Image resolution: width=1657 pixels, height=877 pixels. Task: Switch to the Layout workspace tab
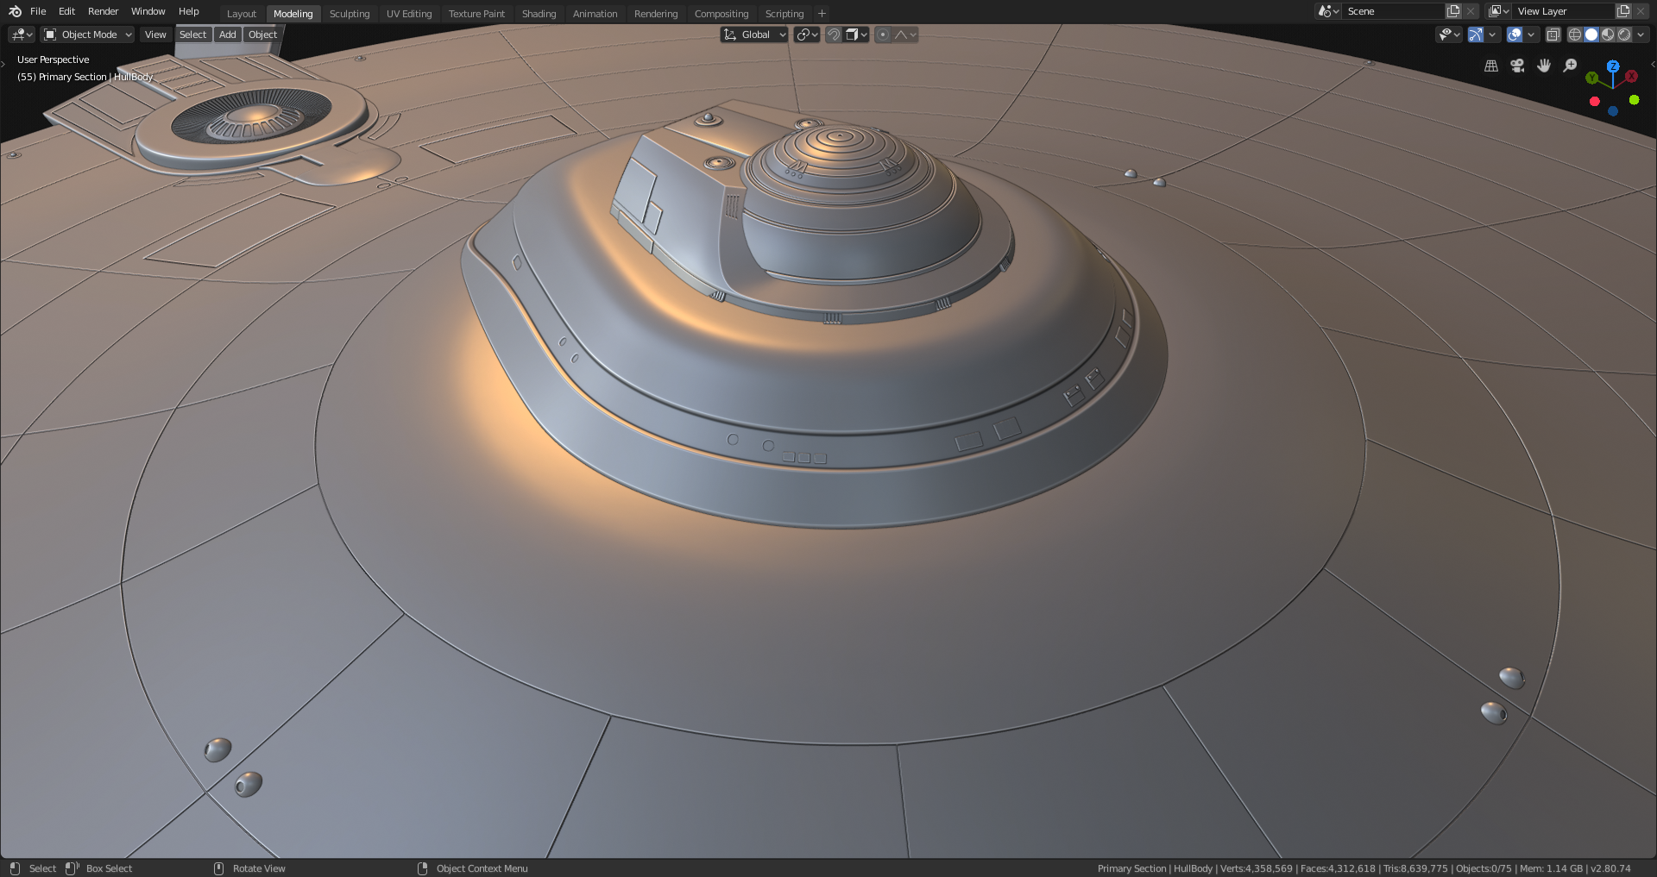pos(242,14)
